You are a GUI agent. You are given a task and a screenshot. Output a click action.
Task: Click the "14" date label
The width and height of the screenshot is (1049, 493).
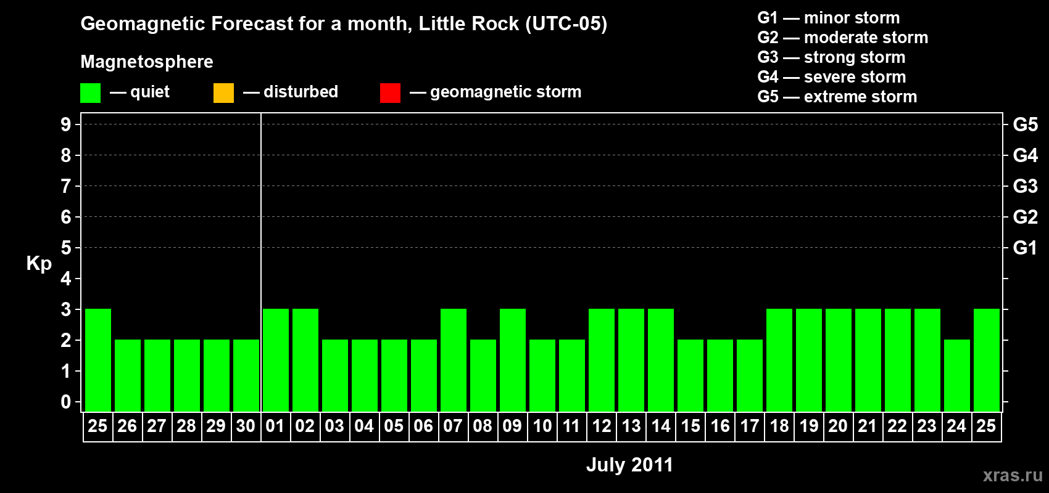(660, 426)
